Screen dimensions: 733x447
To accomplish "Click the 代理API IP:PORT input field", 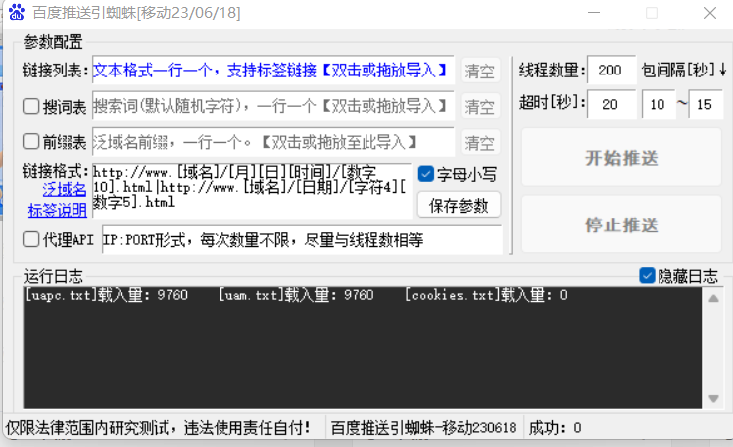I will (302, 240).
